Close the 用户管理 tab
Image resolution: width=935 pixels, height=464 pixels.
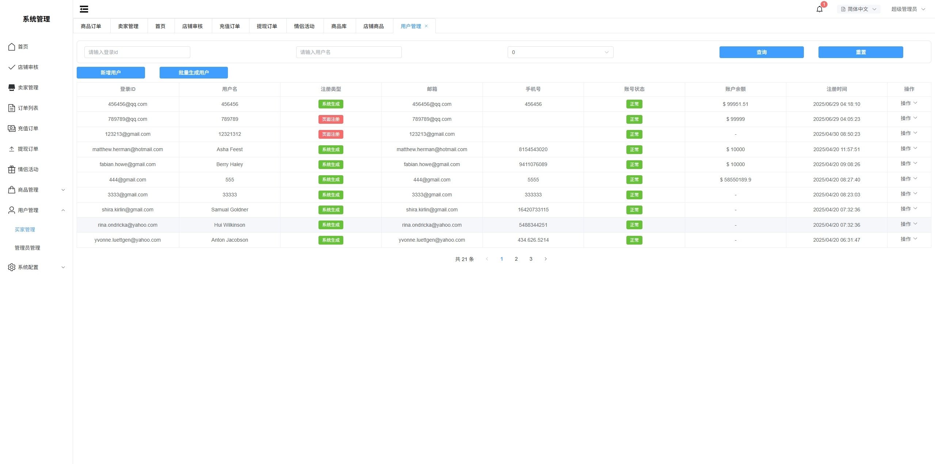point(426,26)
